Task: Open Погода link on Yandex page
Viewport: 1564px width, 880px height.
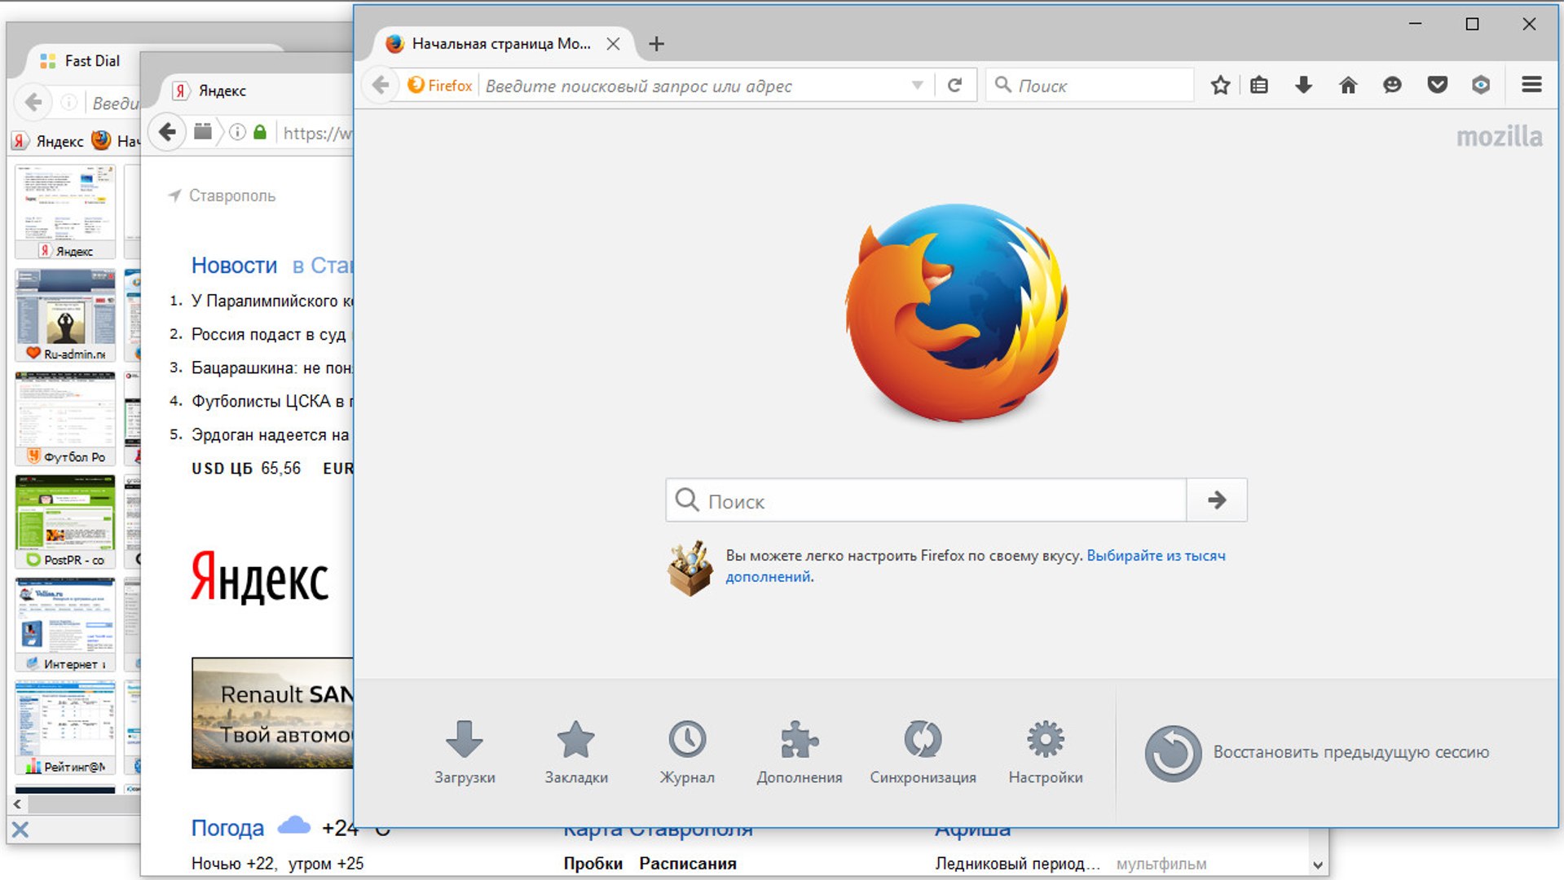Action: click(227, 828)
